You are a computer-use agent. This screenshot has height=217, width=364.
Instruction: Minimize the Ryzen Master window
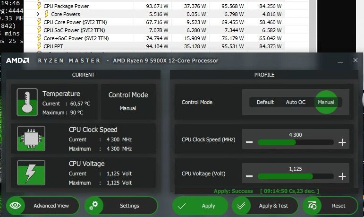(340, 62)
